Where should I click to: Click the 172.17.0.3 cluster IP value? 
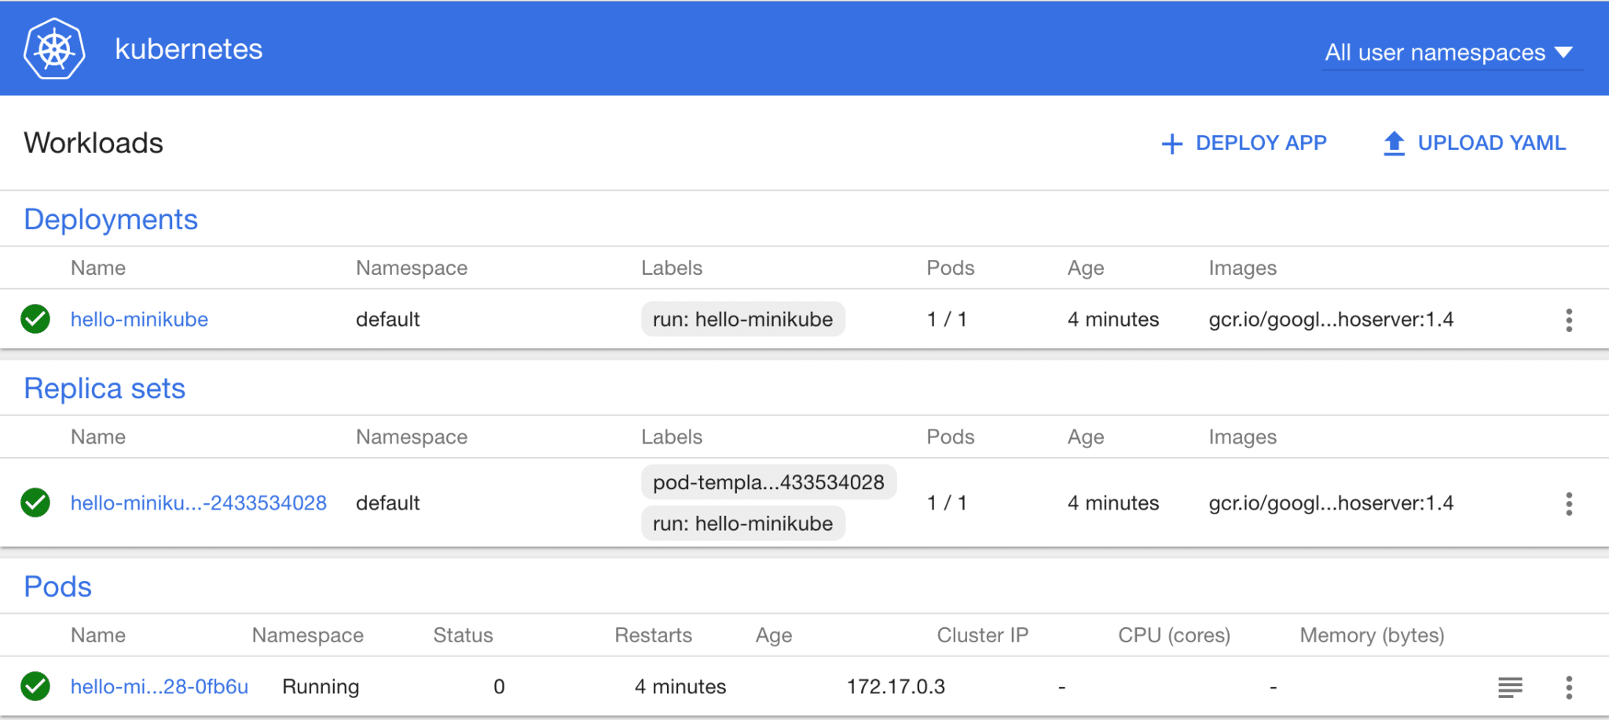pos(896,687)
